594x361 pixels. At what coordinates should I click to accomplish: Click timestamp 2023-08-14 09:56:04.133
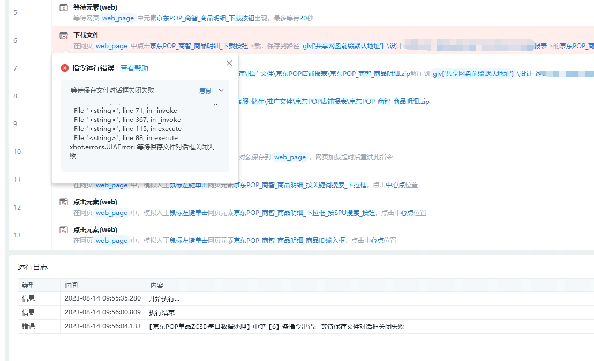coord(103,326)
